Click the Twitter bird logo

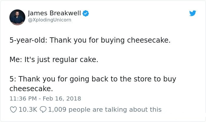tap(192, 13)
